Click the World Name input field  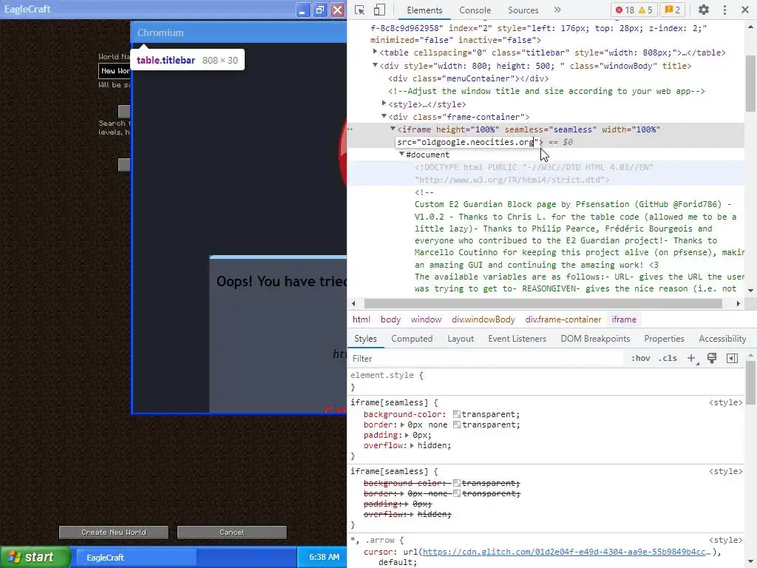click(x=115, y=70)
